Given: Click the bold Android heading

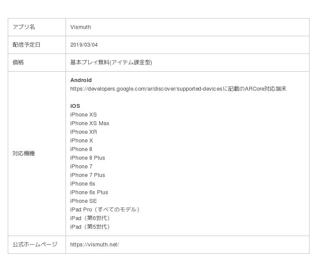Looking at the screenshot, I should pos(81,80).
